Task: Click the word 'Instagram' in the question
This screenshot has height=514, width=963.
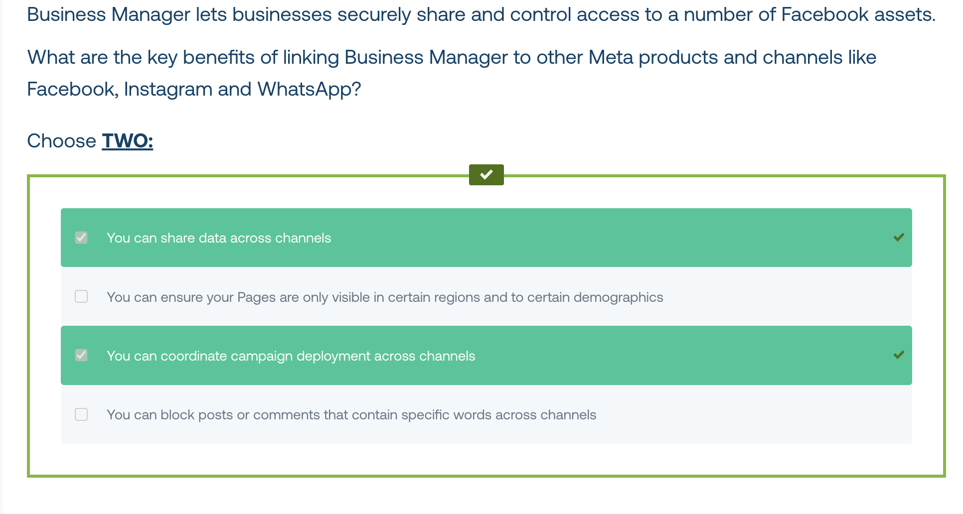Action: [168, 90]
